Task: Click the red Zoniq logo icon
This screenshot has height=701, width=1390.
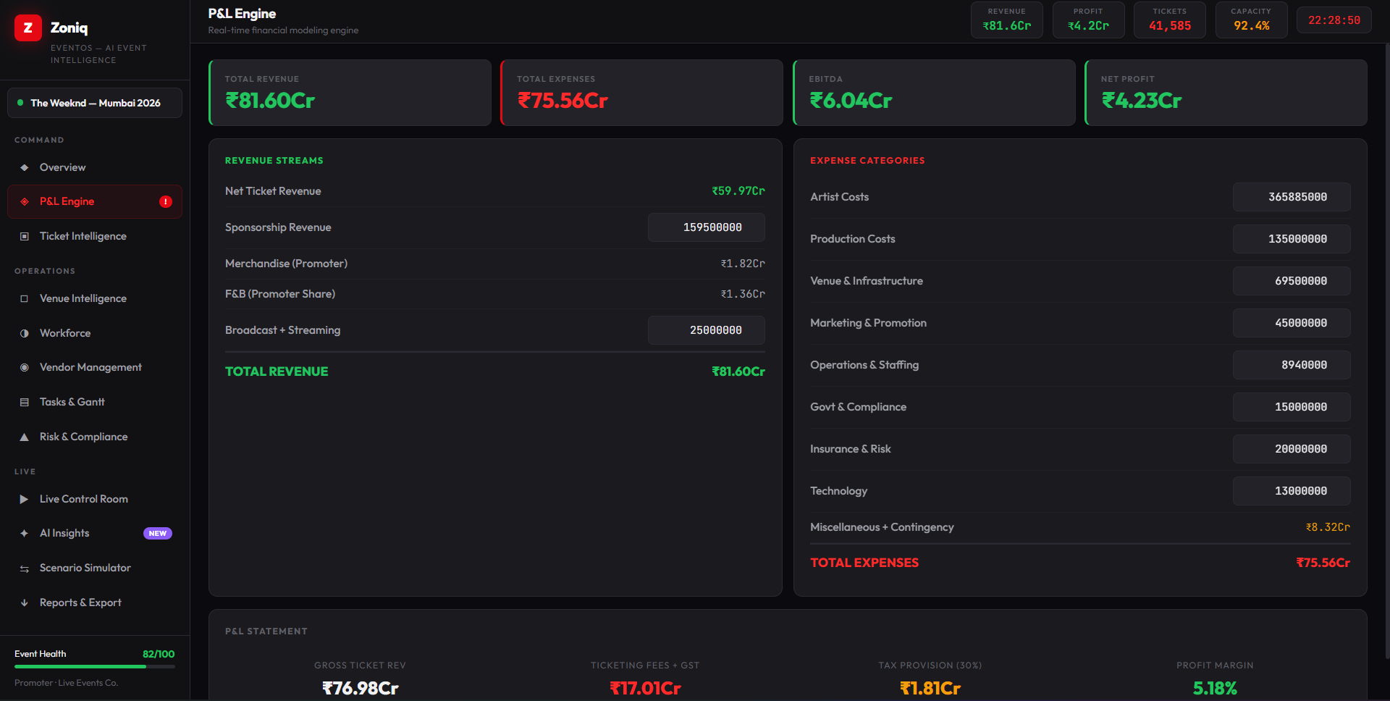Action: [x=28, y=28]
